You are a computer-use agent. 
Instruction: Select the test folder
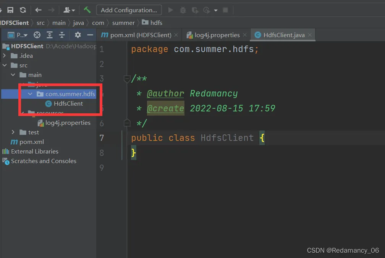click(x=33, y=132)
